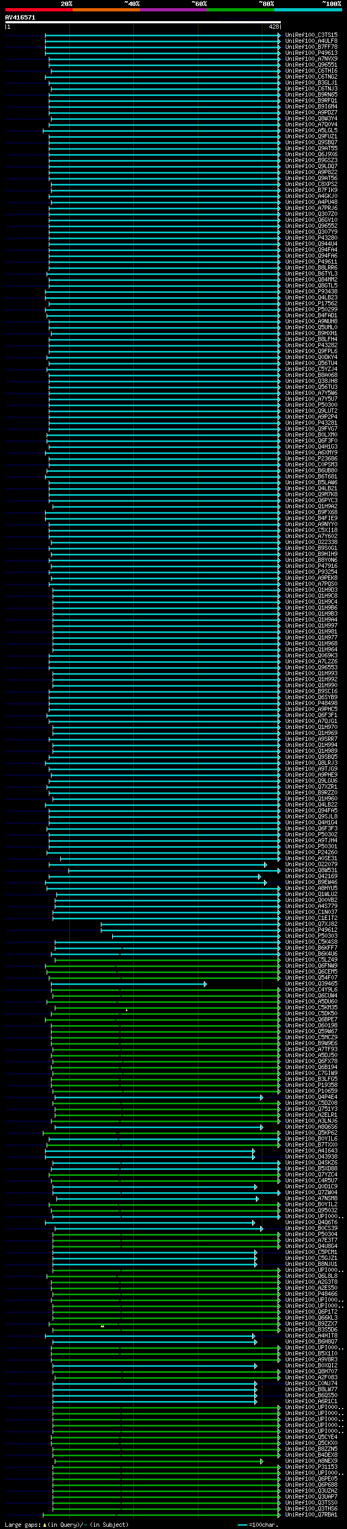This screenshot has width=347, height=1529.
Task: Click the UniRef100_P50300 entry
Action: tap(311, 405)
